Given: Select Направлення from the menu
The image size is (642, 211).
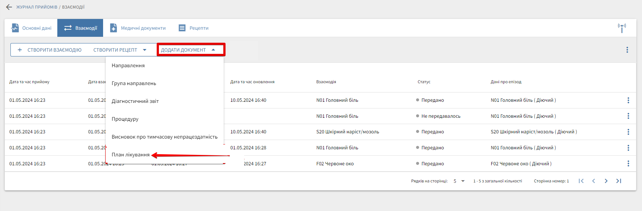Looking at the screenshot, I should tap(165, 65).
